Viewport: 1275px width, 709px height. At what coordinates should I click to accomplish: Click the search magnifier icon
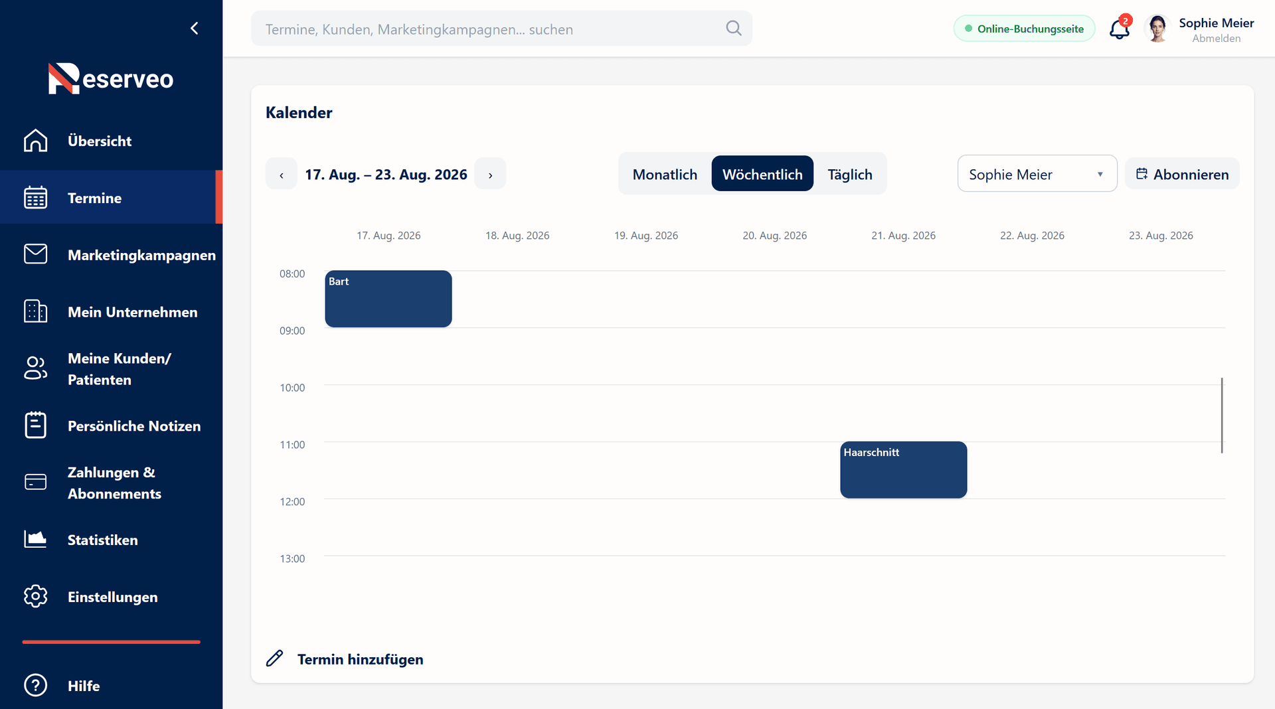point(734,29)
